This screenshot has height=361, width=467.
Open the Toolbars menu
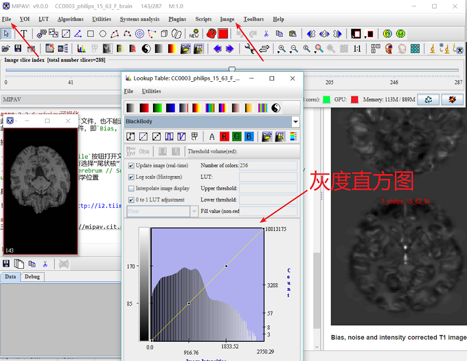tap(254, 19)
